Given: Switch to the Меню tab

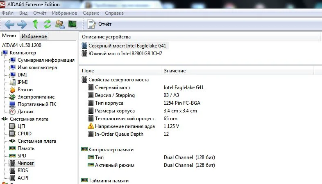Looking at the screenshot, I should pos(9,36).
